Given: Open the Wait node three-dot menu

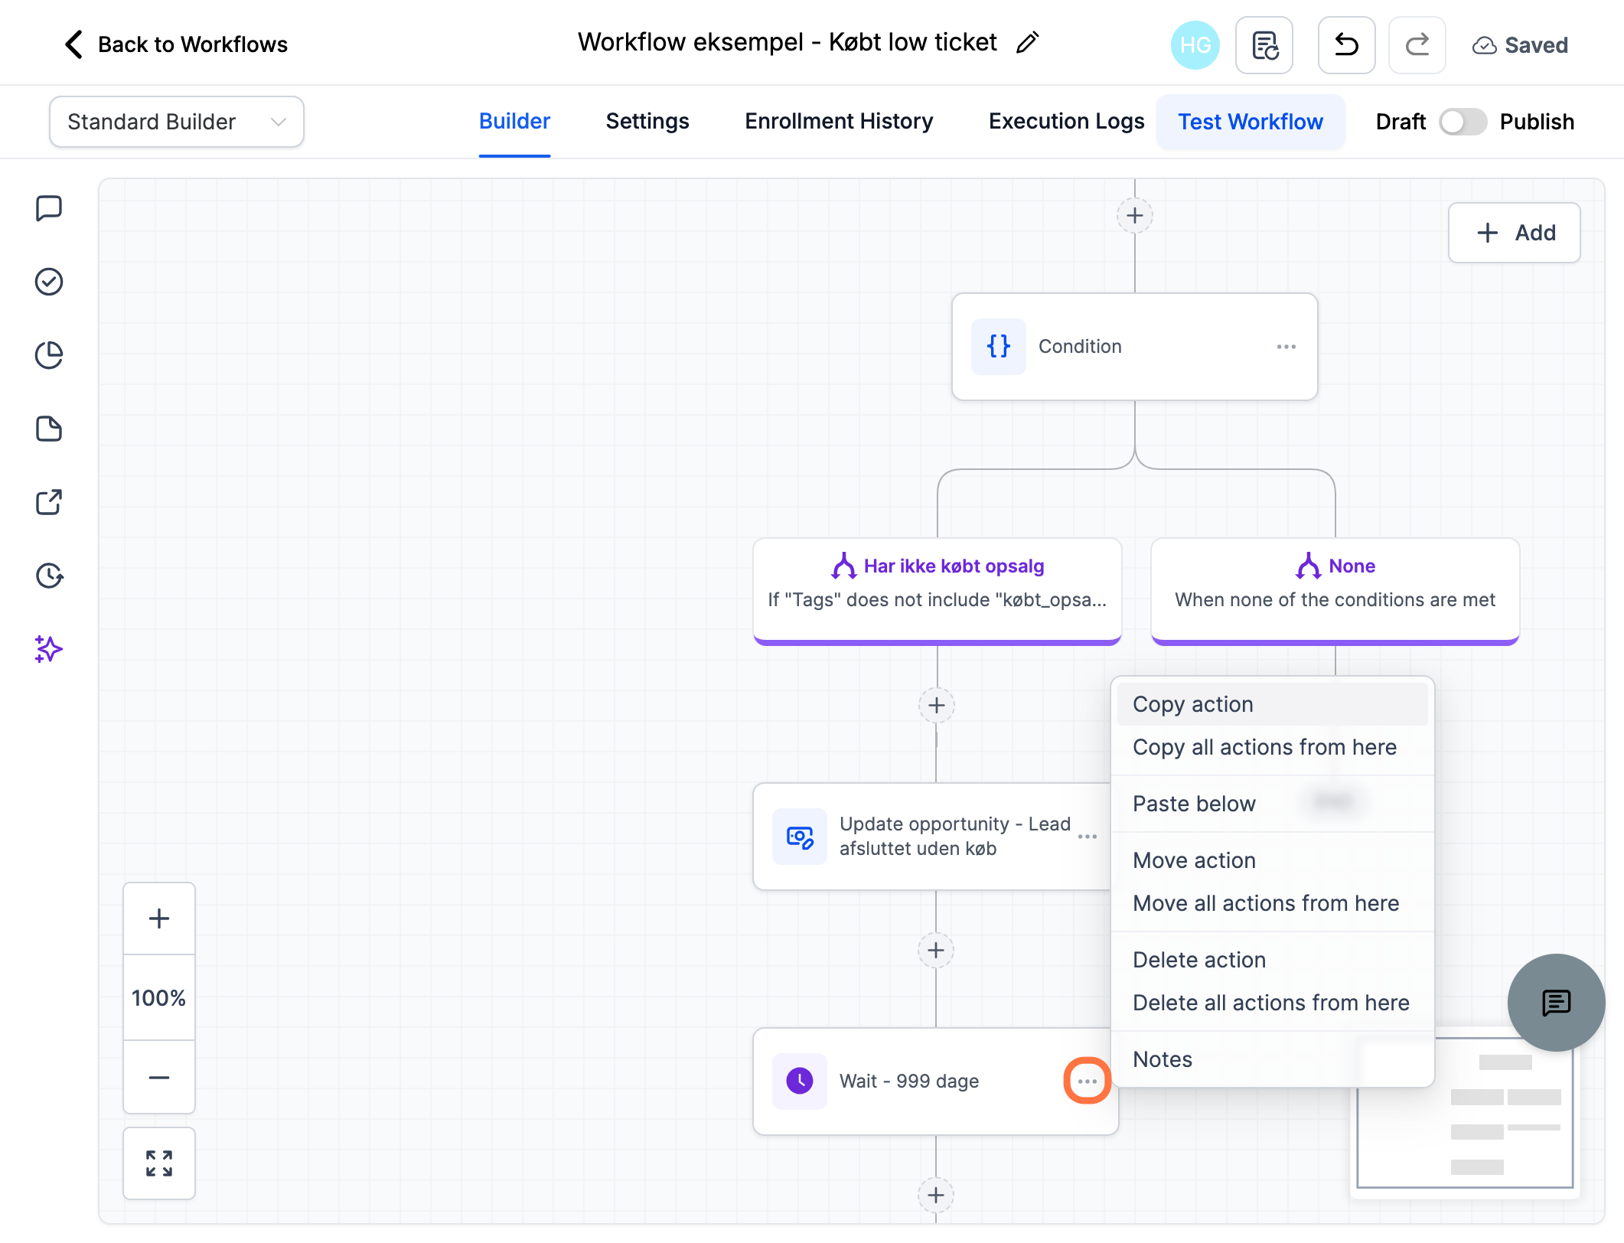Looking at the screenshot, I should [x=1088, y=1081].
